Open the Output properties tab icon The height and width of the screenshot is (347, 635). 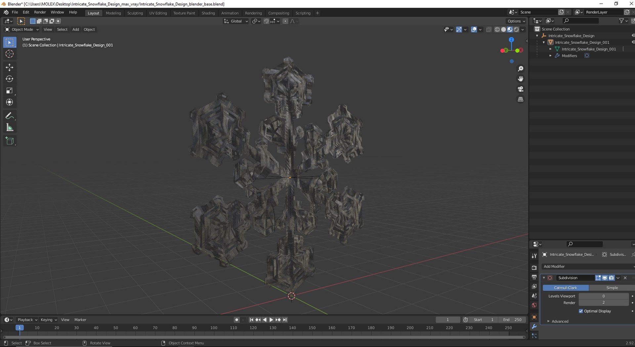pos(534,277)
